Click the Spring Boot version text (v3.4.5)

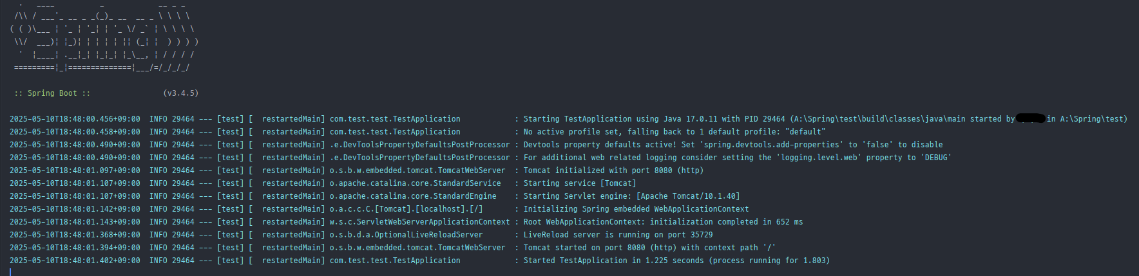pyautogui.click(x=181, y=93)
